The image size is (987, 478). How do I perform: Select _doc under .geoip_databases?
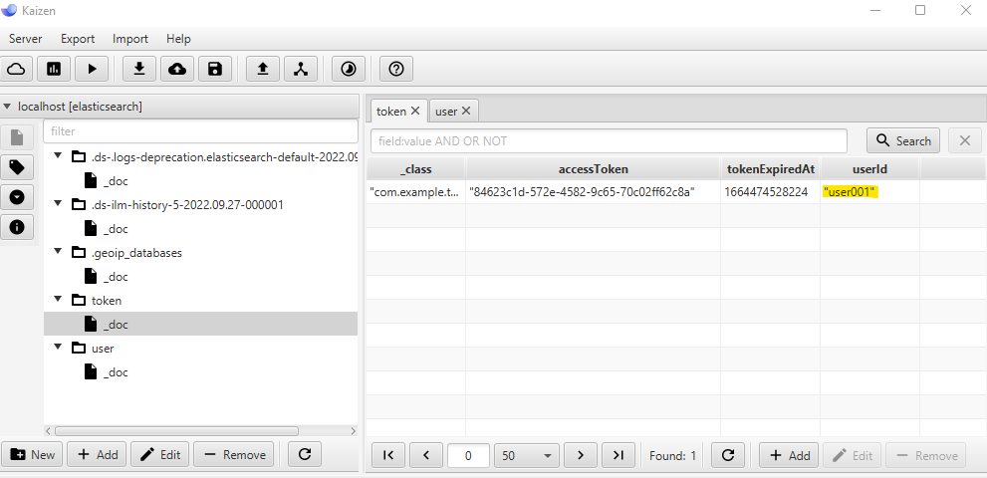click(x=116, y=277)
